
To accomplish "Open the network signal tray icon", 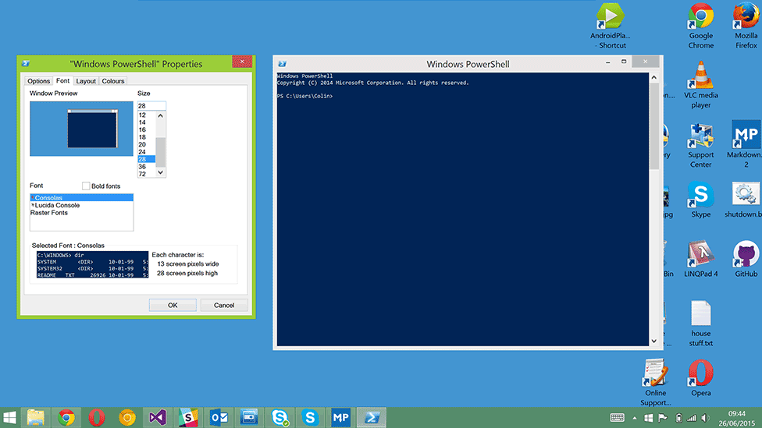I will tap(692, 418).
